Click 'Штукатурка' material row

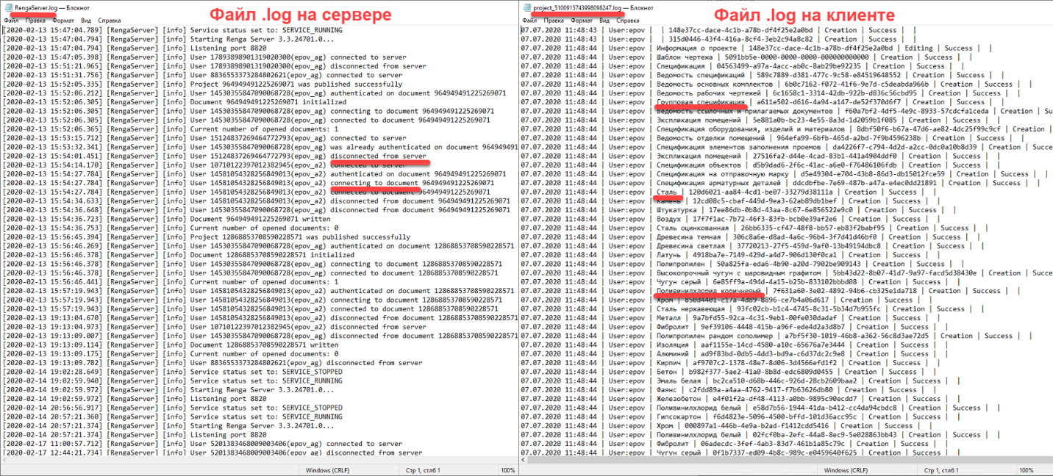(x=737, y=210)
